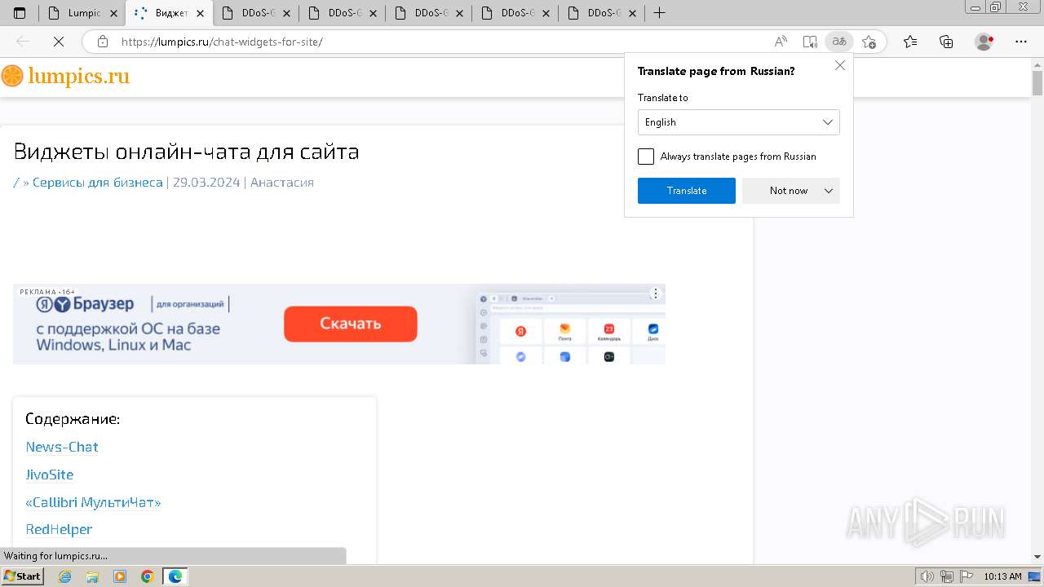
Task: Open the Сервисы для бизнеса category link
Action: [97, 183]
